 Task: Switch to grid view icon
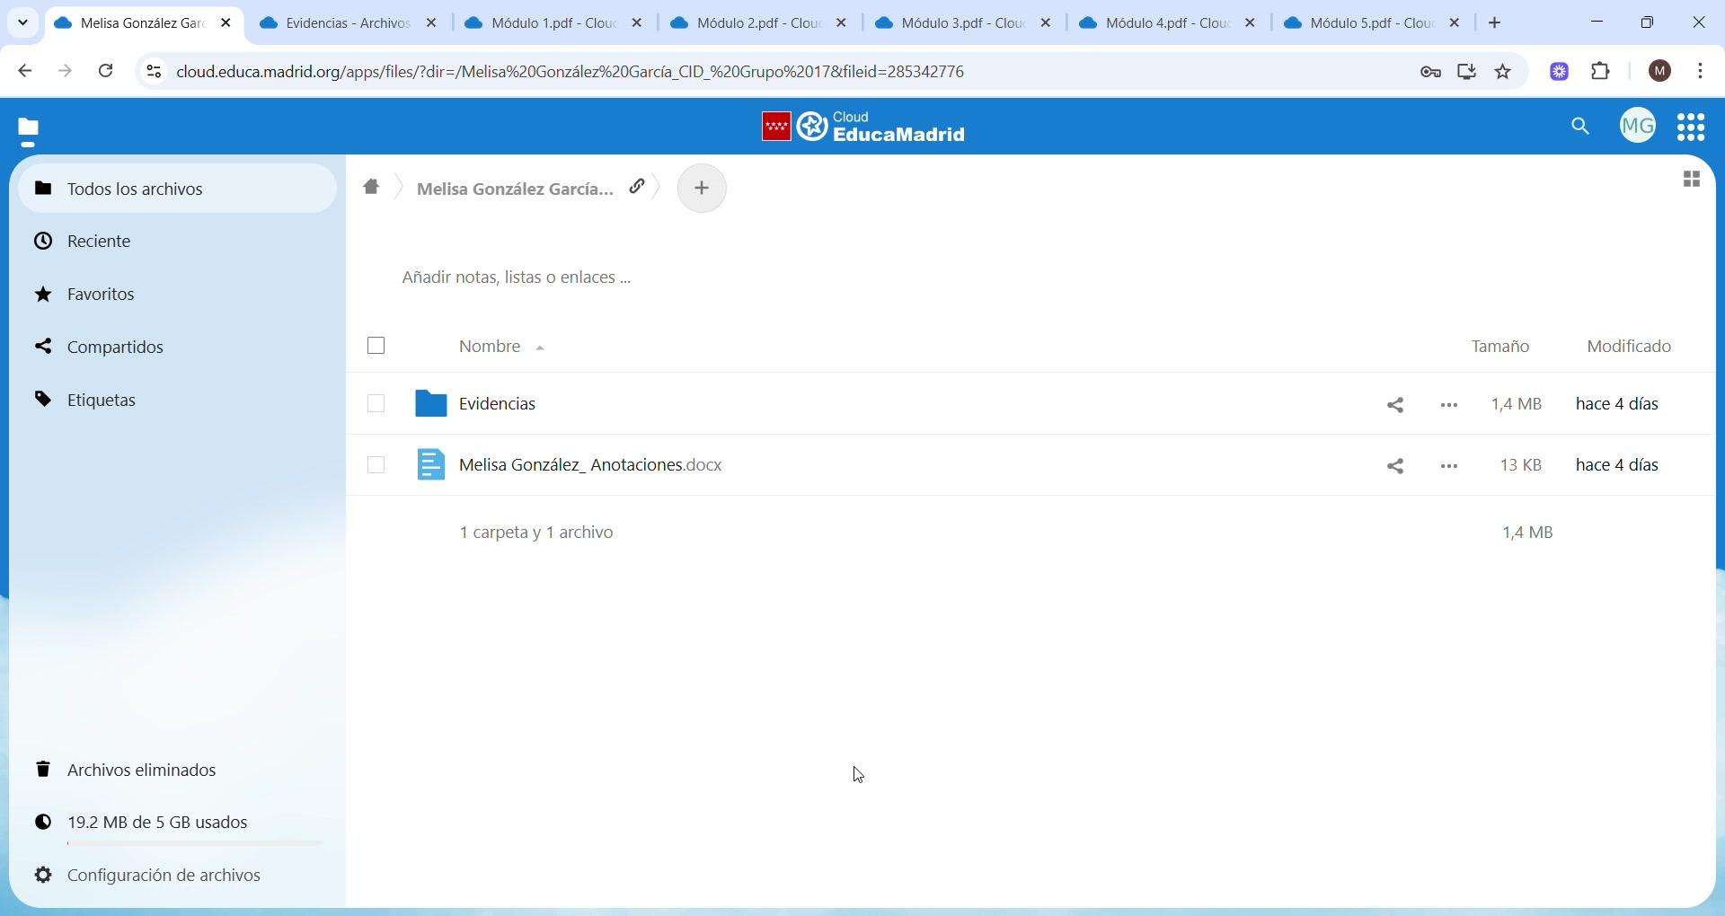point(1692,180)
